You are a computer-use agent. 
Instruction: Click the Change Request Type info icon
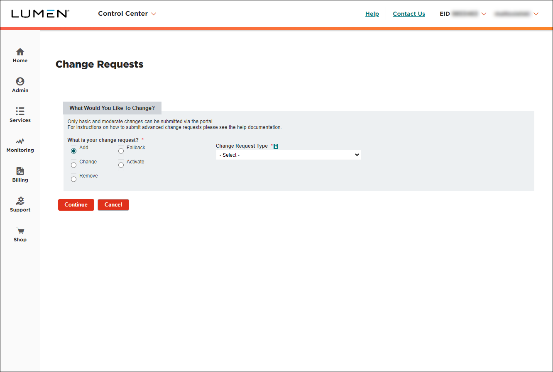276,146
